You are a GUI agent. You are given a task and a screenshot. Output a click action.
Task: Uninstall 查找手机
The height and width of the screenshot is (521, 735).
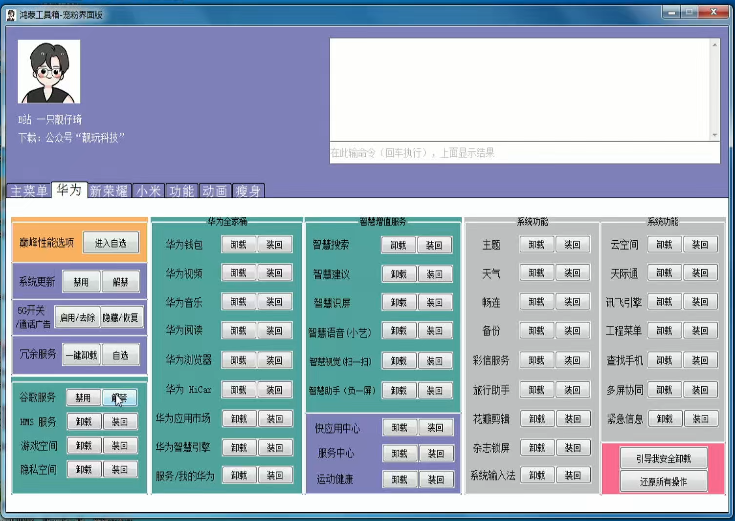(x=664, y=360)
